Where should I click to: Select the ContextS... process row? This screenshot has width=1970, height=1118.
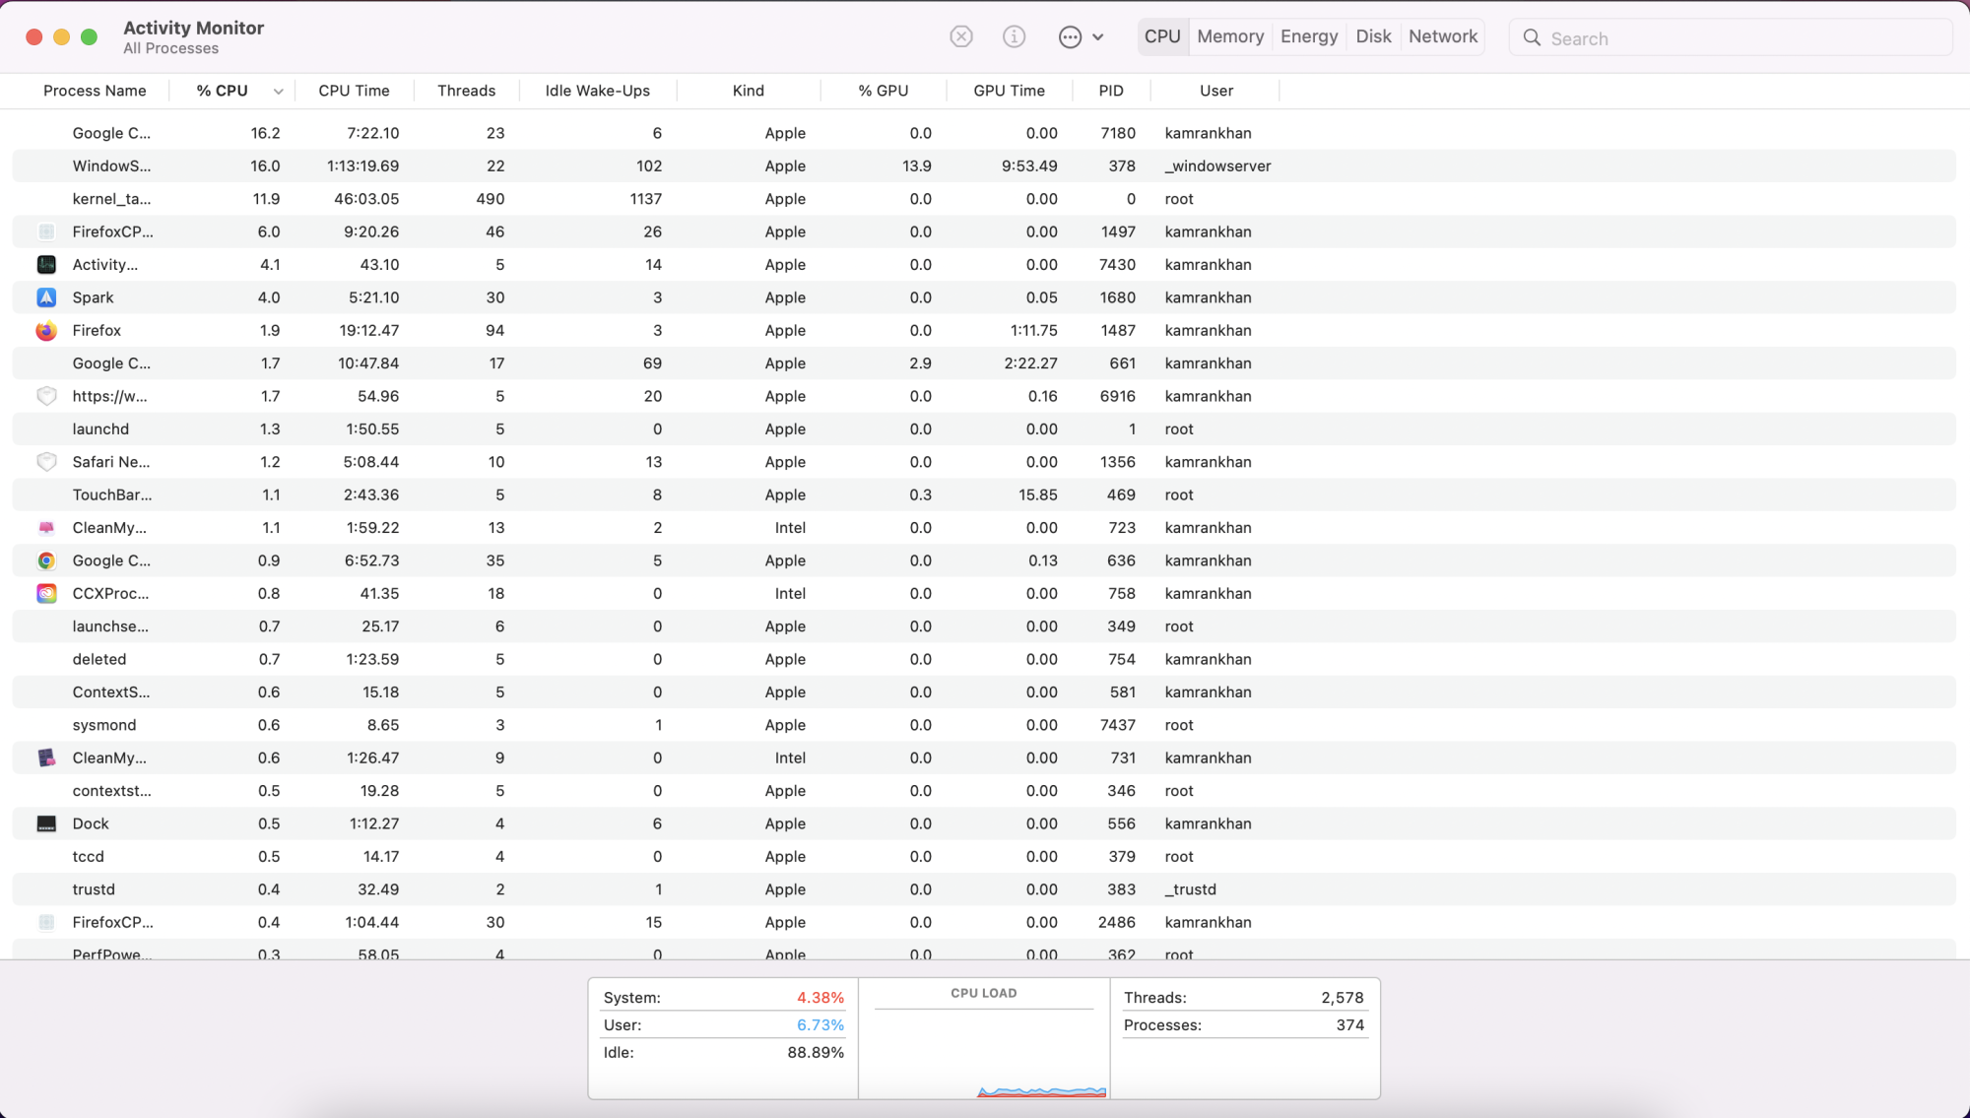click(x=984, y=692)
